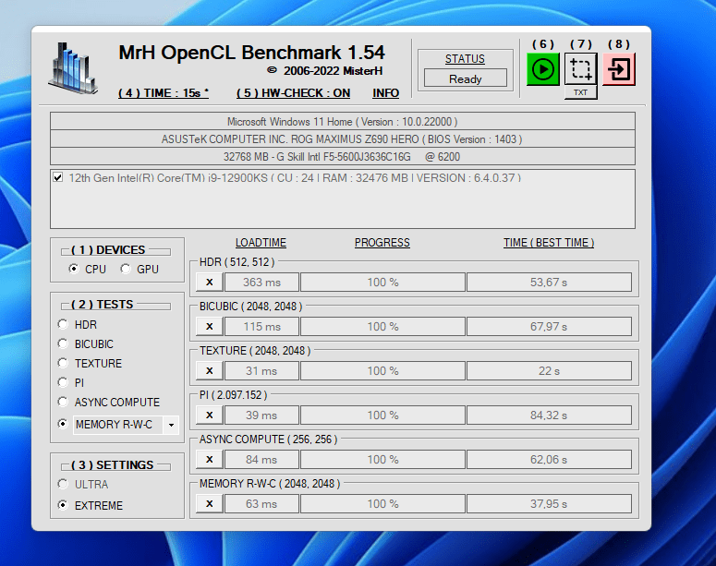
Task: Click the MEMORY R-W-C best time 37,95 s
Action: tap(549, 503)
